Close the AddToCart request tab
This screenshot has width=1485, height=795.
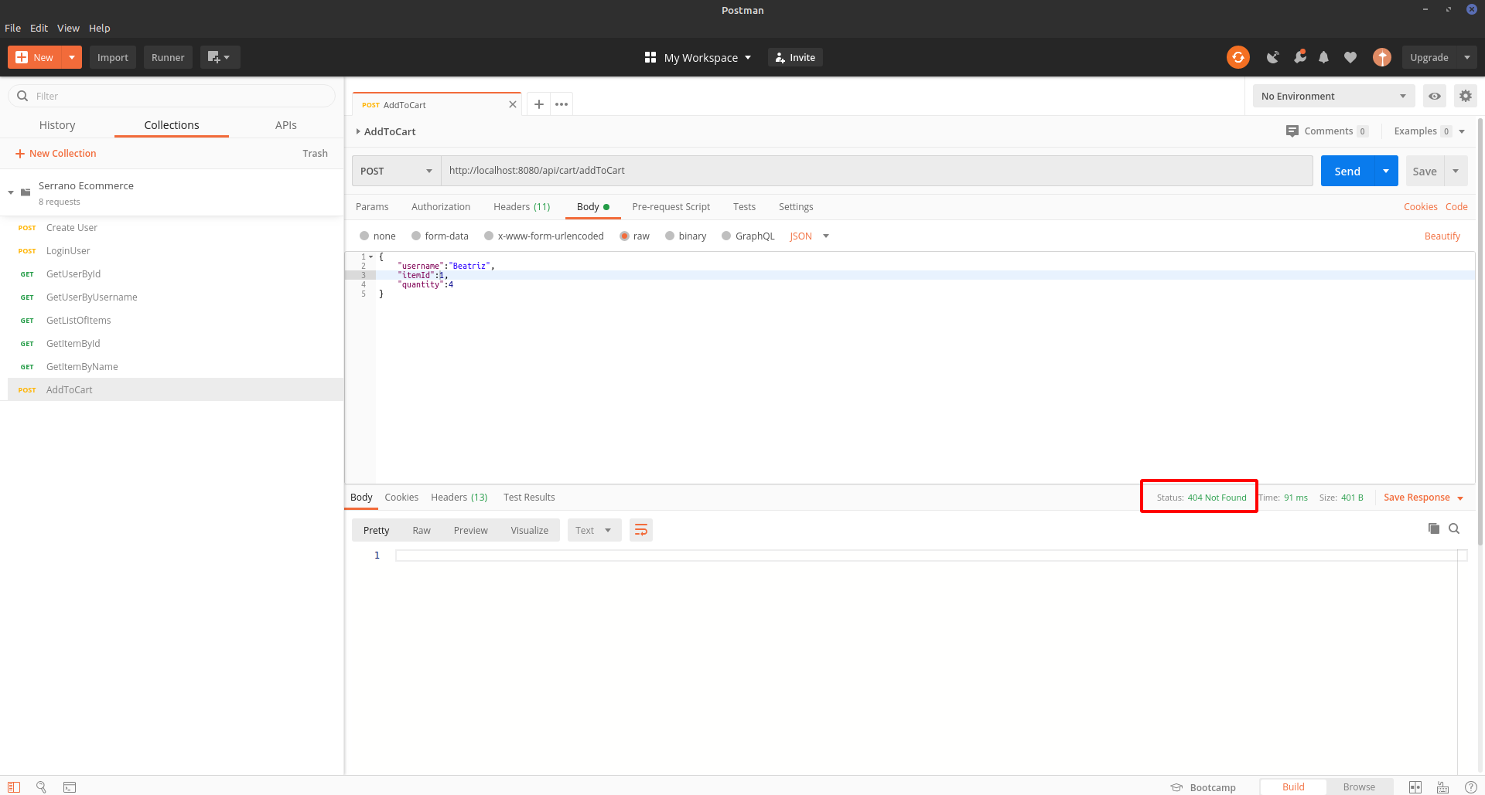pos(513,104)
